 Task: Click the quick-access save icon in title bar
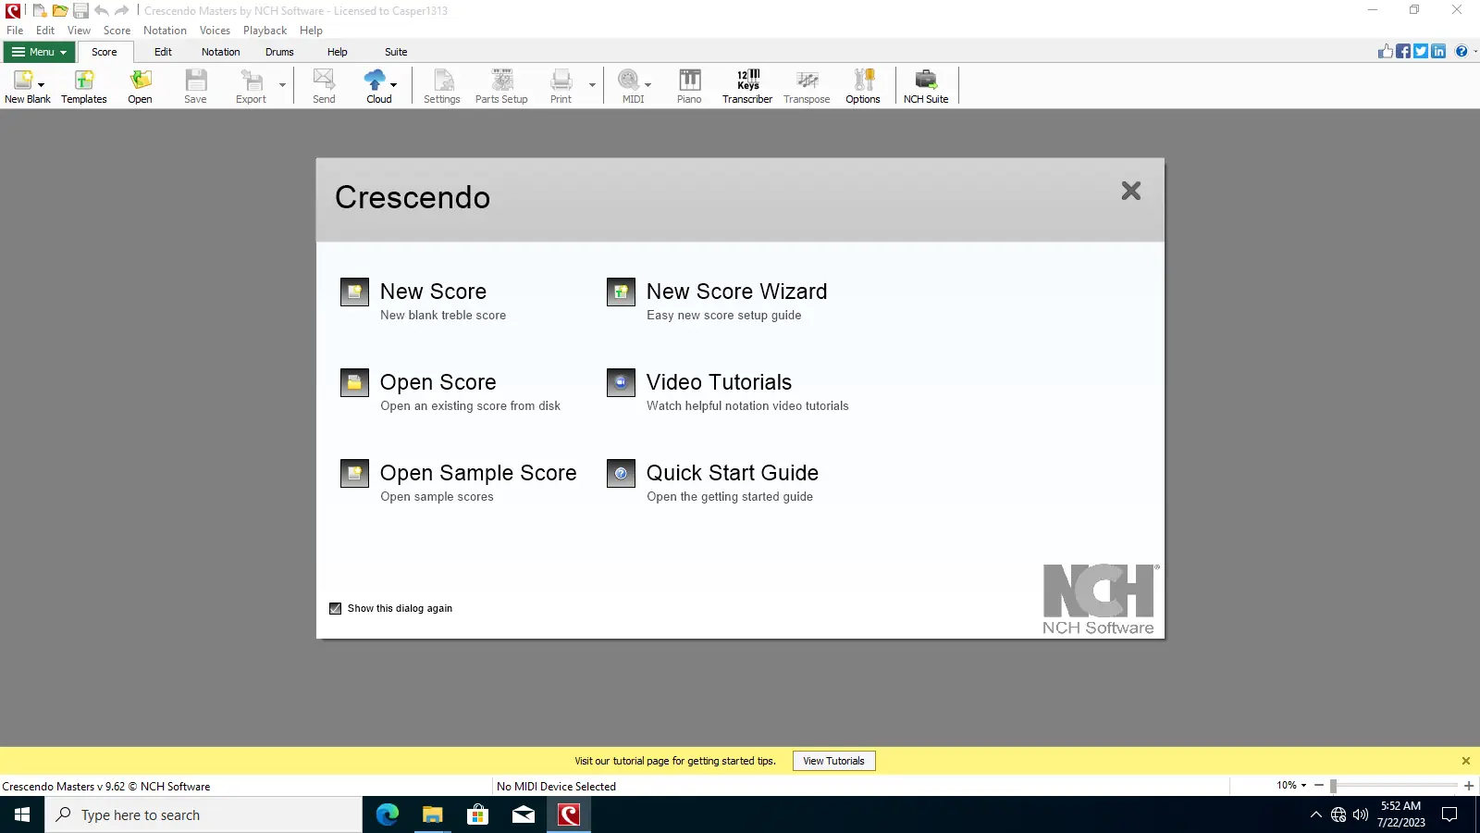click(80, 11)
